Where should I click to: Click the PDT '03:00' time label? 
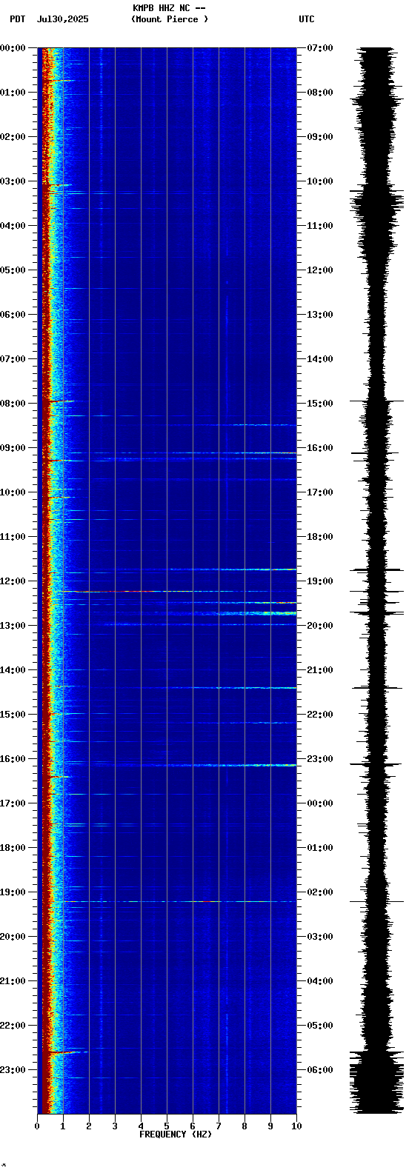[x=13, y=181]
